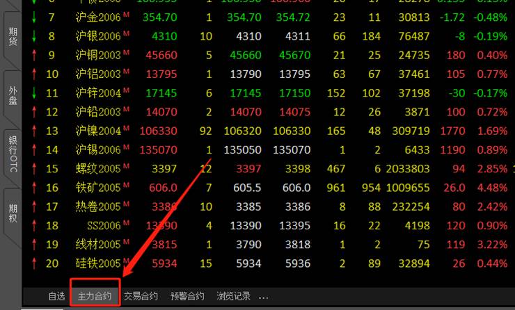
Task: Click the change value 1770
Action: coord(452,131)
